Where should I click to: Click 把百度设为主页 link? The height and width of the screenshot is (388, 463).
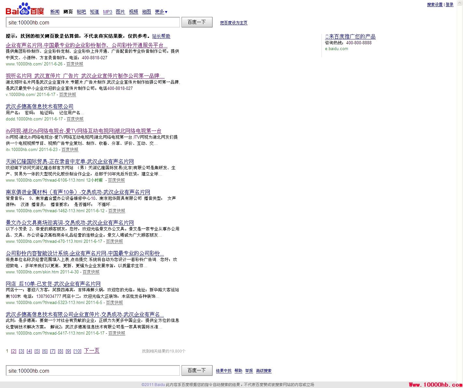234,23
